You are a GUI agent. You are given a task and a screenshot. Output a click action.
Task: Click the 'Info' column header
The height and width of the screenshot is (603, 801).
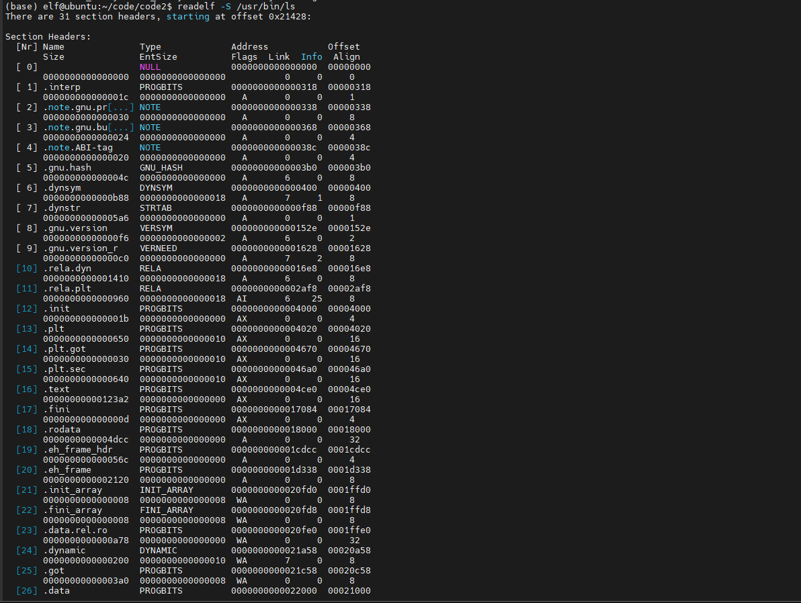tap(312, 56)
